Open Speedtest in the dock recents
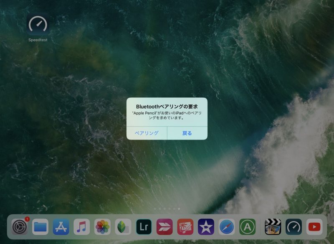Screen dimensions: 334x244 (294, 227)
